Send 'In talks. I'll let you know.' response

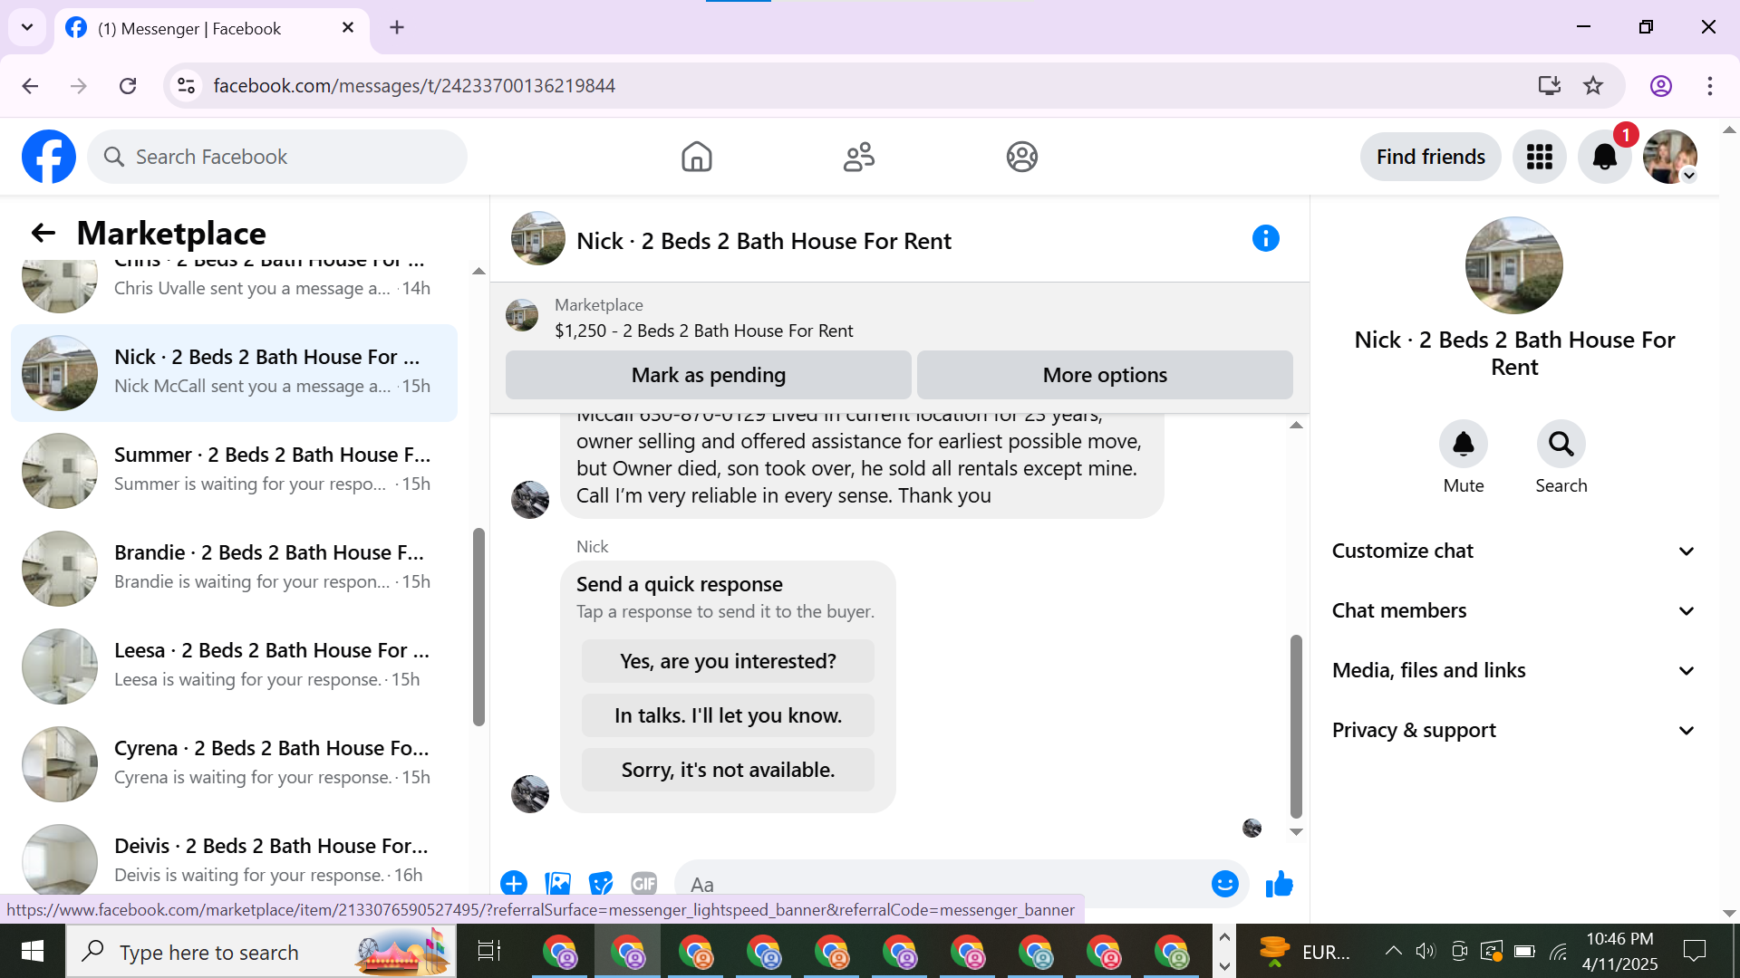coord(728,715)
